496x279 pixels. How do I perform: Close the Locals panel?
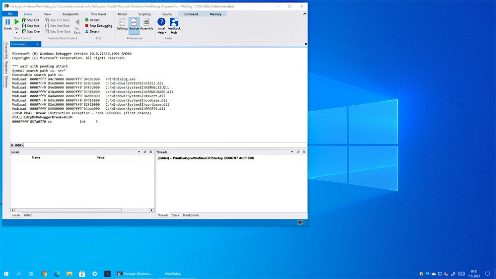151,152
